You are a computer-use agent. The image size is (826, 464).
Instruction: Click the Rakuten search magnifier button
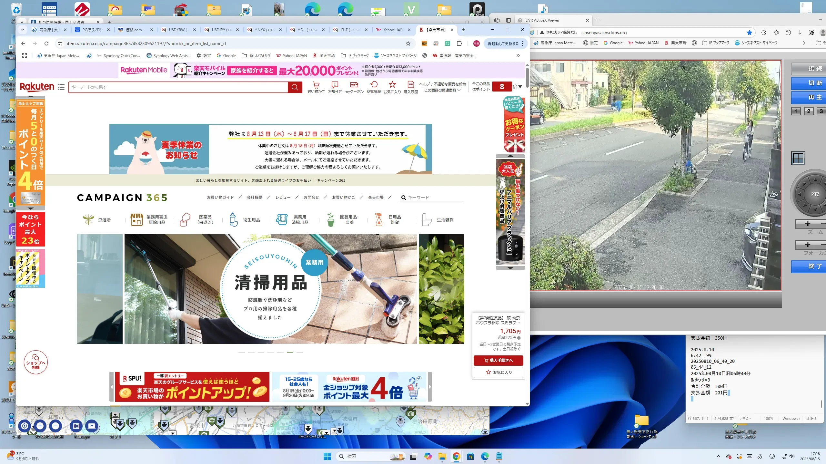tap(295, 87)
